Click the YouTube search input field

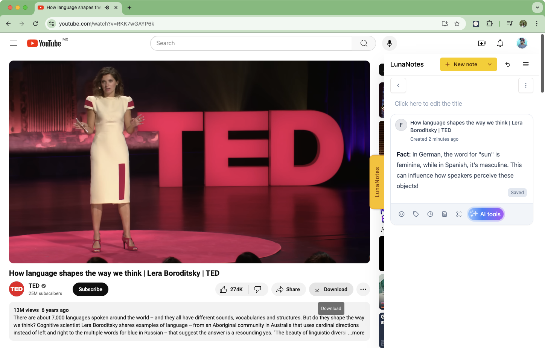click(251, 43)
